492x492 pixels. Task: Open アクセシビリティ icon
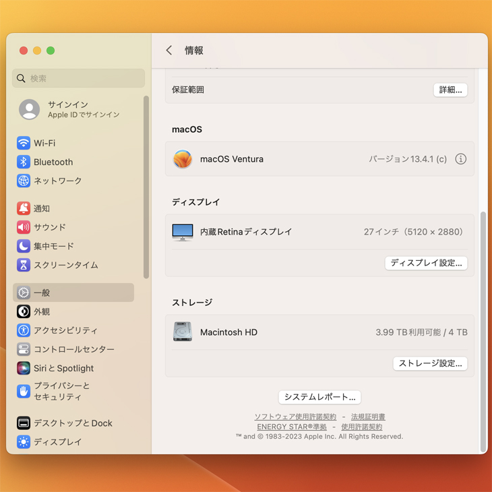tap(24, 330)
